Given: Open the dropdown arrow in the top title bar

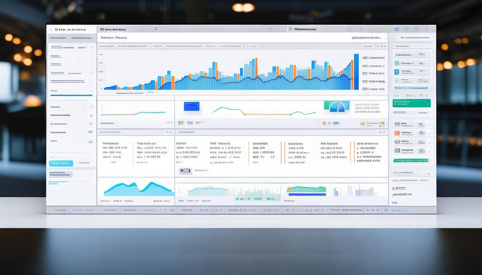Looking at the screenshot, I should [x=155, y=29].
